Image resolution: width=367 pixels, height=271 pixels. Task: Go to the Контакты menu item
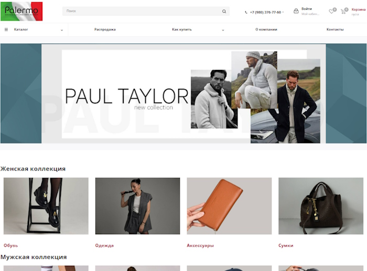(x=335, y=30)
